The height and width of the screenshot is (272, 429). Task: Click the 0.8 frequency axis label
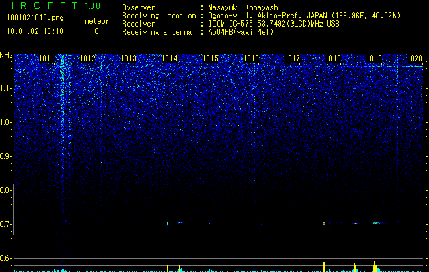6,190
